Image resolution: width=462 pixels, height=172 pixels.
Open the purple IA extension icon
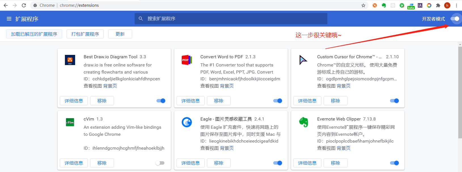(x=420, y=5)
